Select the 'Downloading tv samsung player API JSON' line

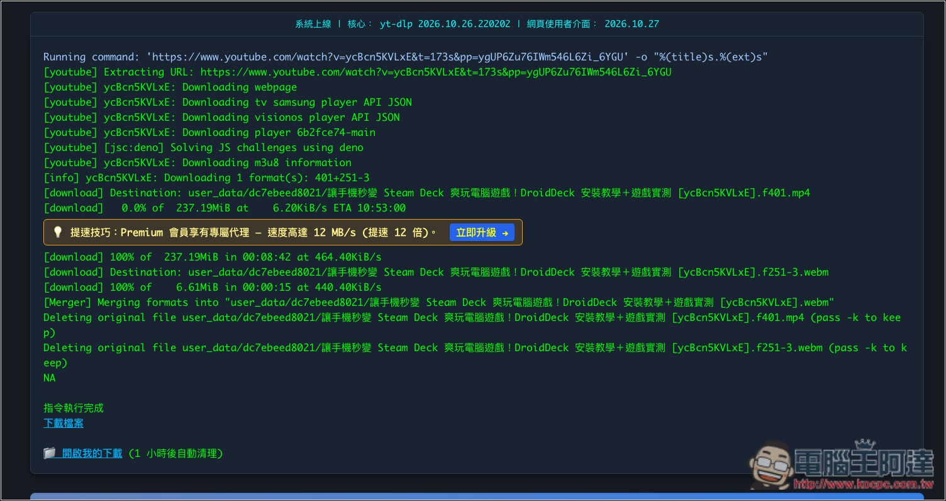(228, 102)
